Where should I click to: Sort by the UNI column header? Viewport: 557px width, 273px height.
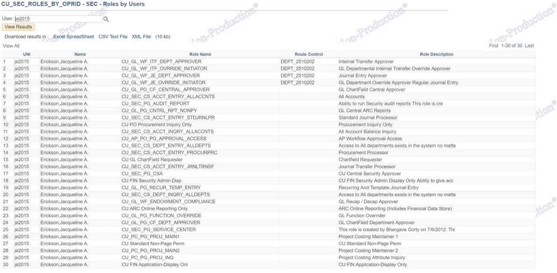click(27, 54)
